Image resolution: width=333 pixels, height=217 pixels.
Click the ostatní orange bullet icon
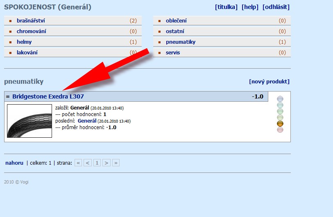click(x=159, y=31)
